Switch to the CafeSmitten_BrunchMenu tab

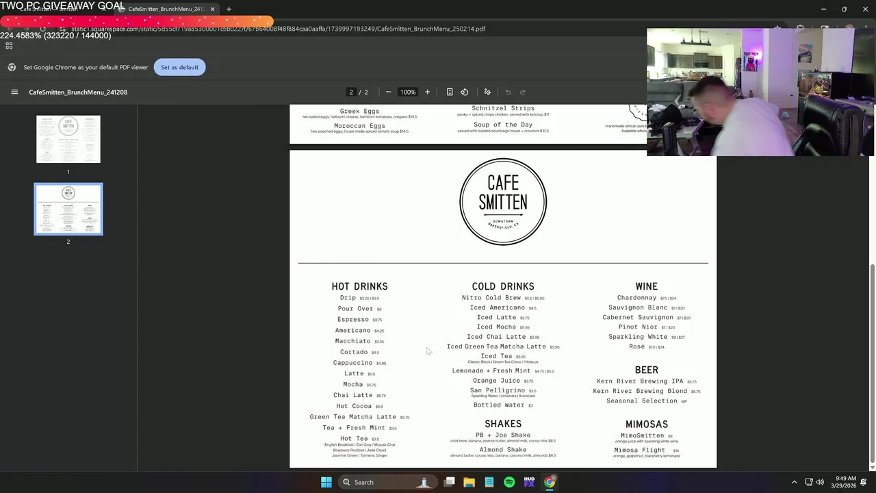point(166,9)
